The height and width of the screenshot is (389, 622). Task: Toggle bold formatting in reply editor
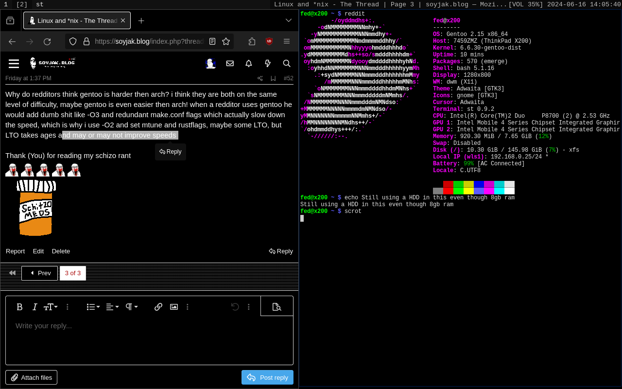(x=19, y=307)
